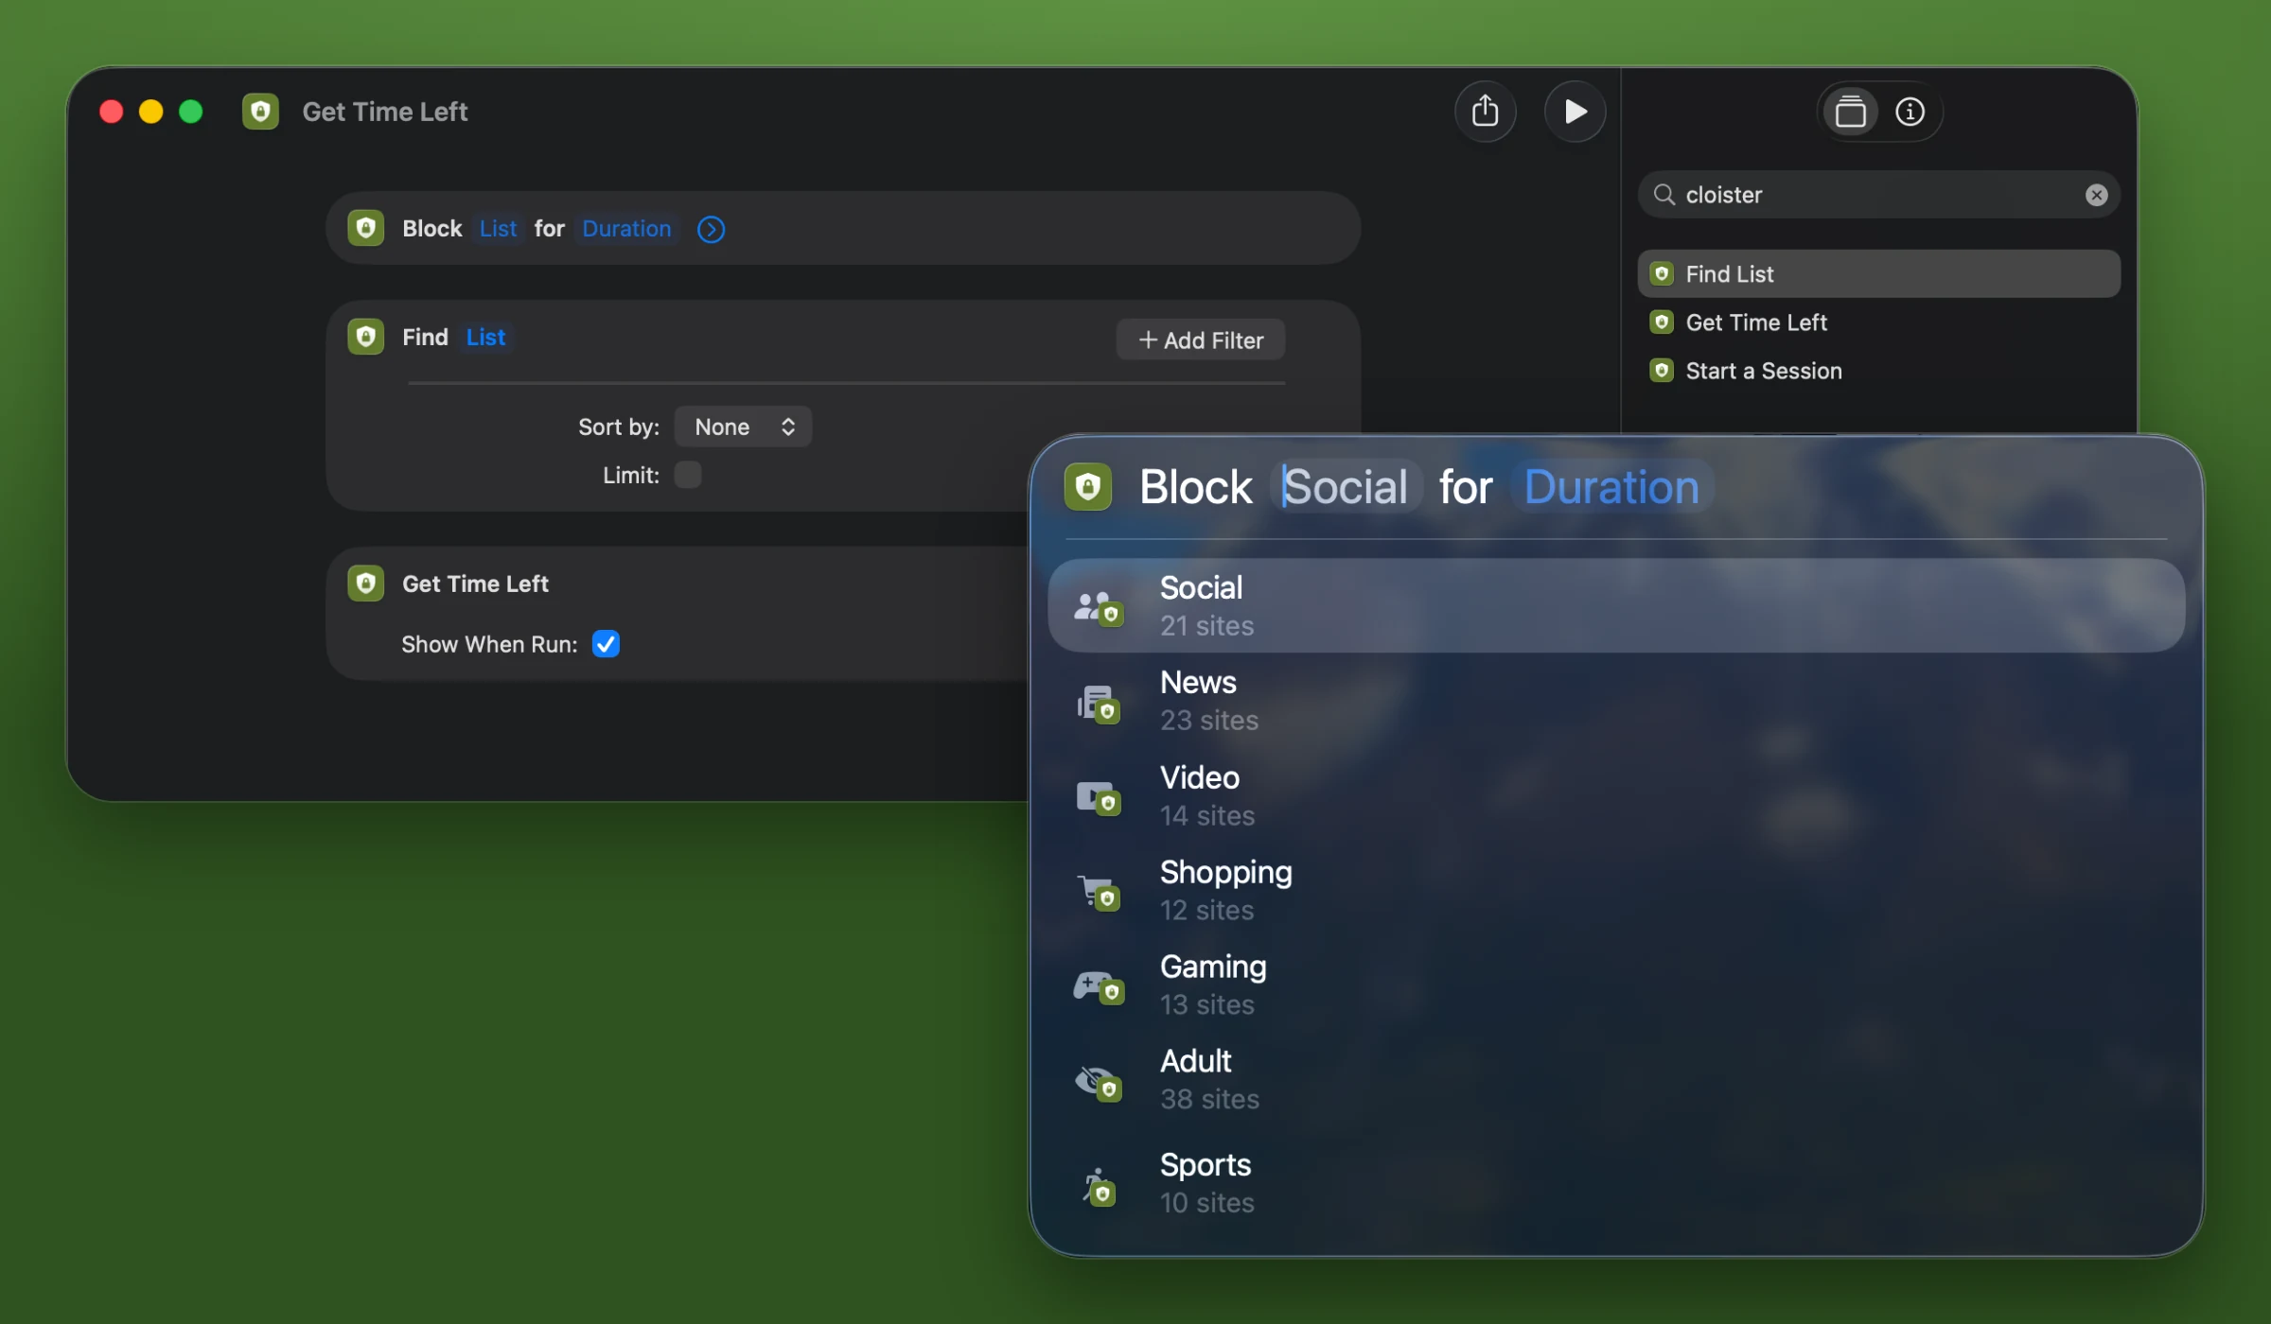The height and width of the screenshot is (1324, 2271).
Task: Click the shield icon of the Block List action
Action: 366,228
